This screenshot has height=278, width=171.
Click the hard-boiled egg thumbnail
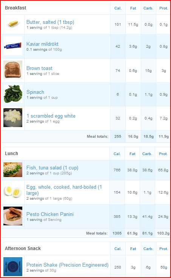[13, 192]
